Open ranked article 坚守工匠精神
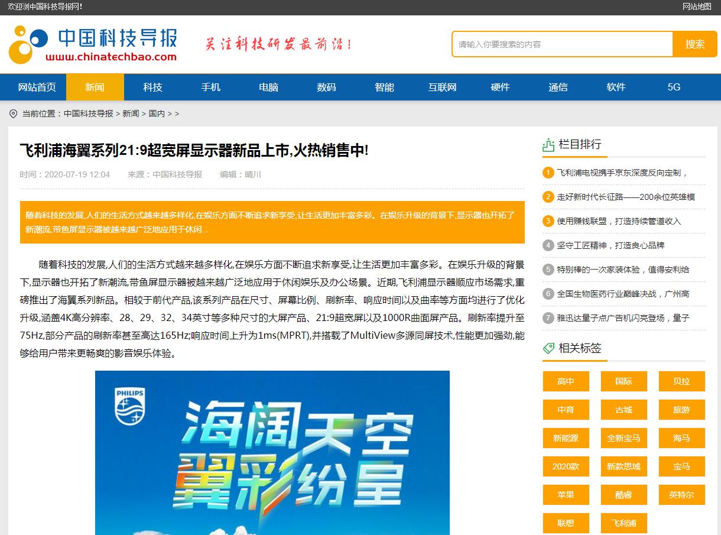Screen dimensions: 721x535 click(x=610, y=245)
